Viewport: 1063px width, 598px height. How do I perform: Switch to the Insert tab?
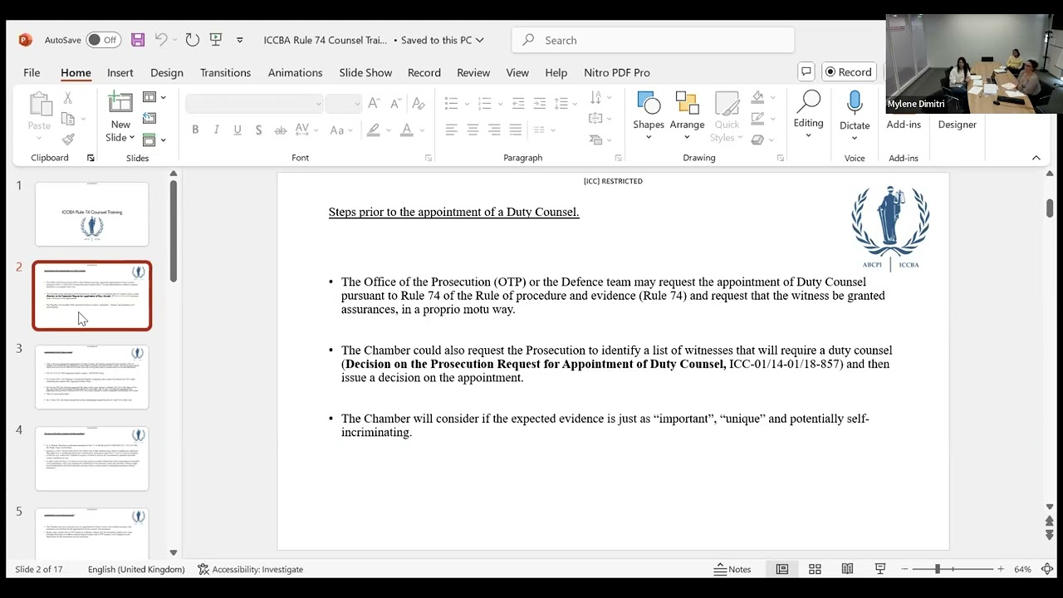(120, 72)
